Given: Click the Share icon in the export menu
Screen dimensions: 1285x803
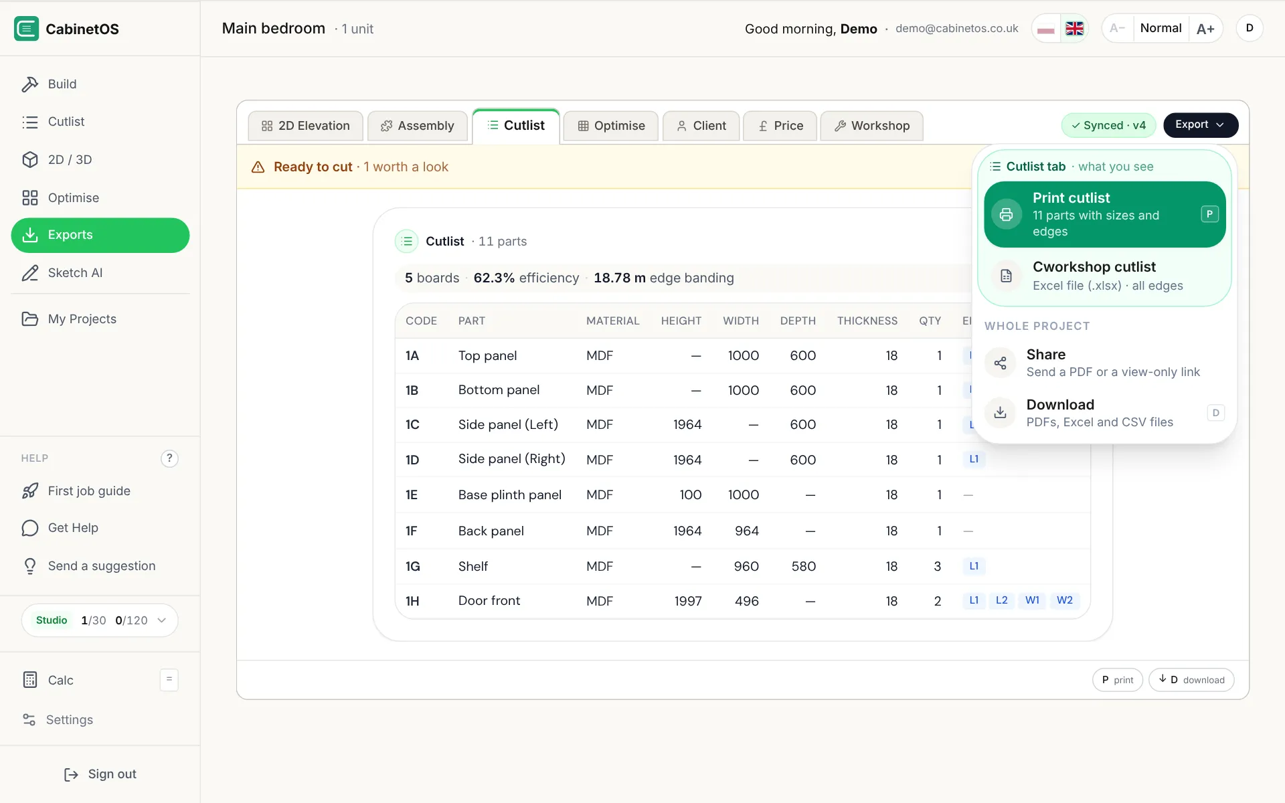Looking at the screenshot, I should 1000,363.
